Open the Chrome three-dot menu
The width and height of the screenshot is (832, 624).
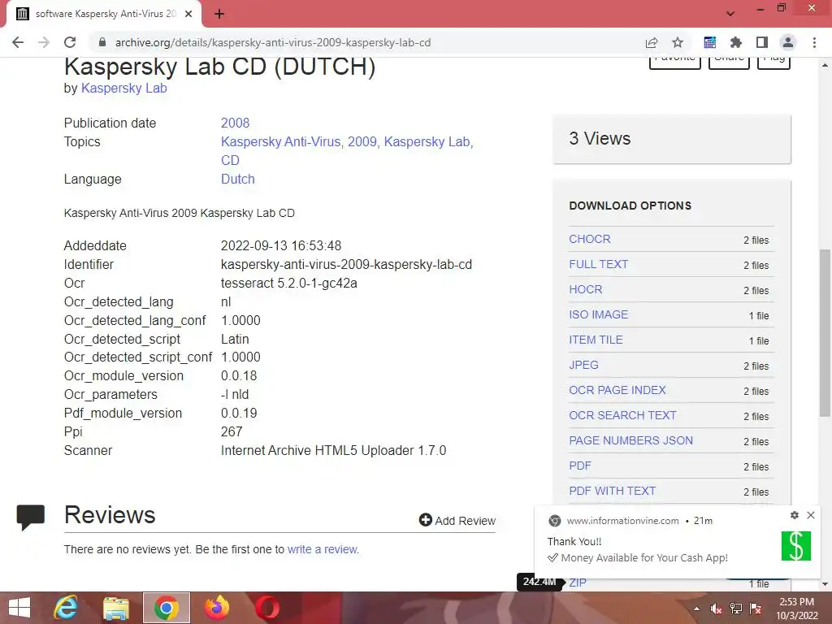(x=814, y=42)
